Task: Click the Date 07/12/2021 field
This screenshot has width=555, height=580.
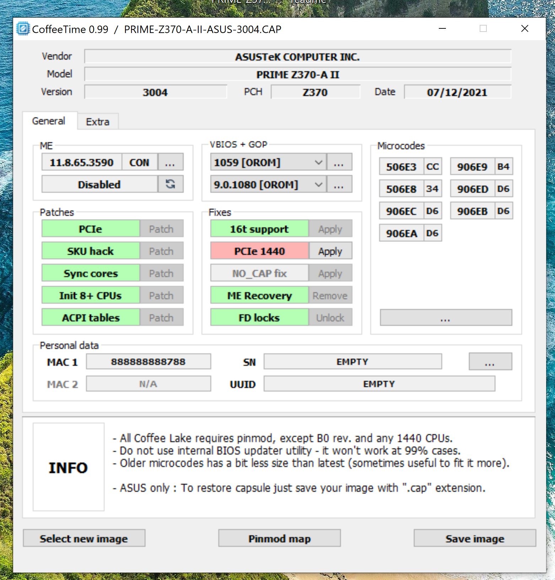Action: click(458, 92)
